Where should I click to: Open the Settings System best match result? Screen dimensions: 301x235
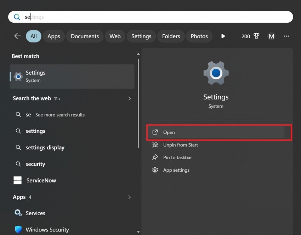click(72, 76)
